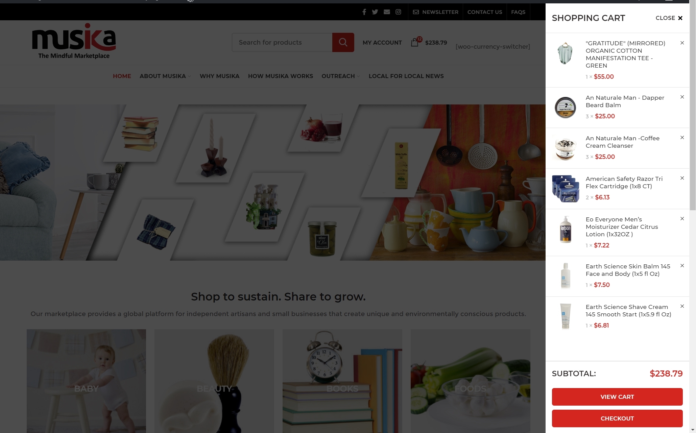Remove Dapper Beard Balm from cart
This screenshot has width=696, height=433.
682,97
